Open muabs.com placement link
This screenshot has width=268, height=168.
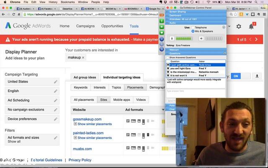tap(82, 149)
